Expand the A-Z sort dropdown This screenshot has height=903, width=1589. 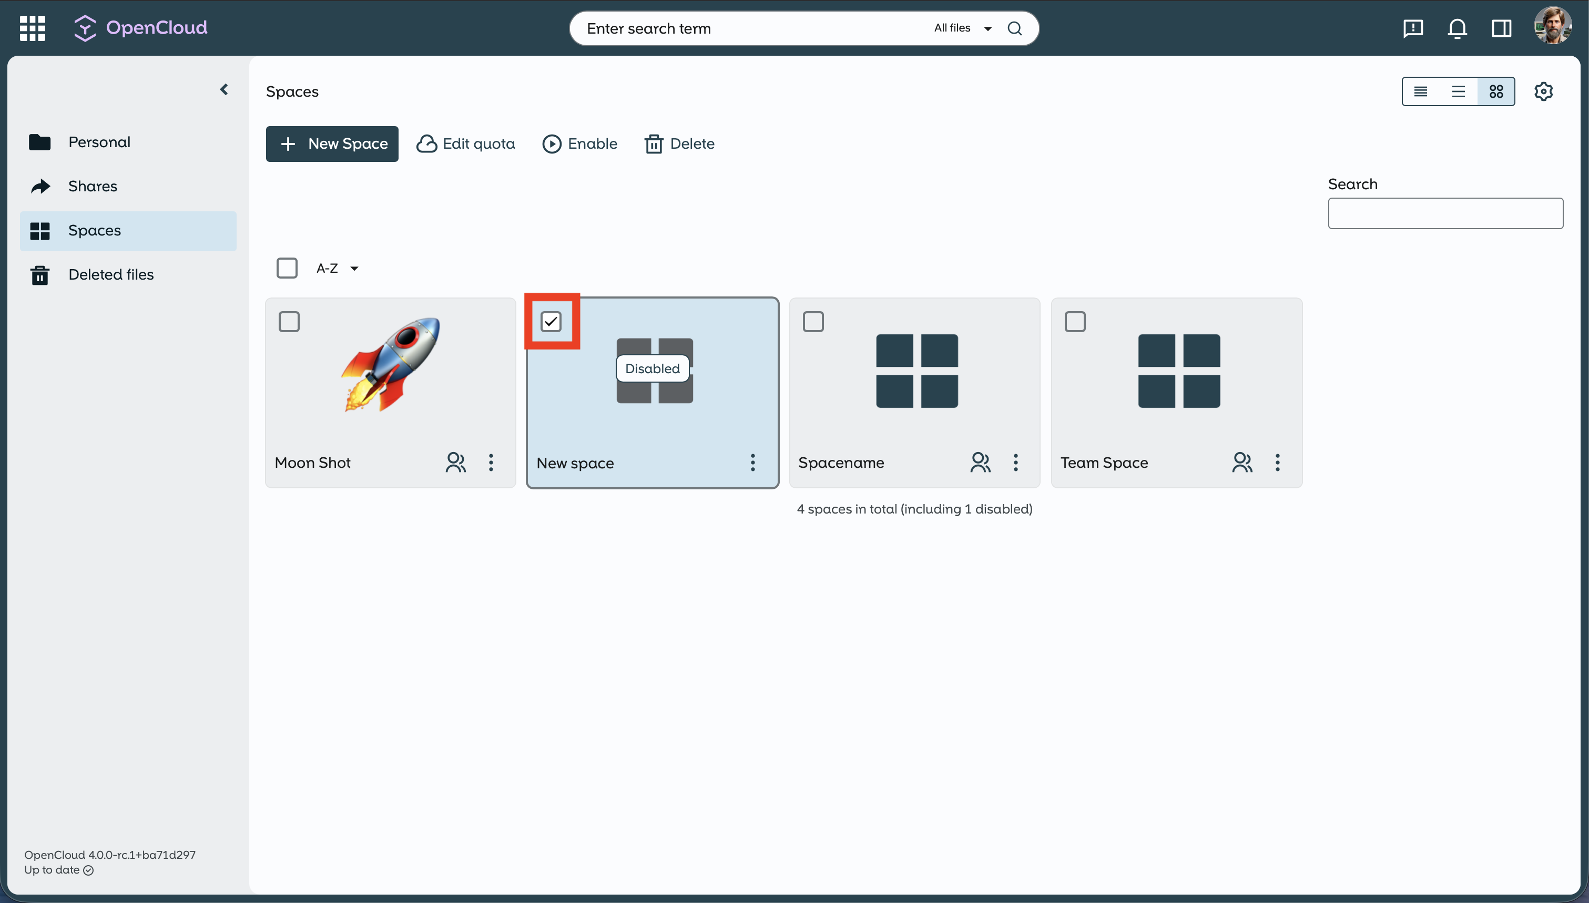338,268
